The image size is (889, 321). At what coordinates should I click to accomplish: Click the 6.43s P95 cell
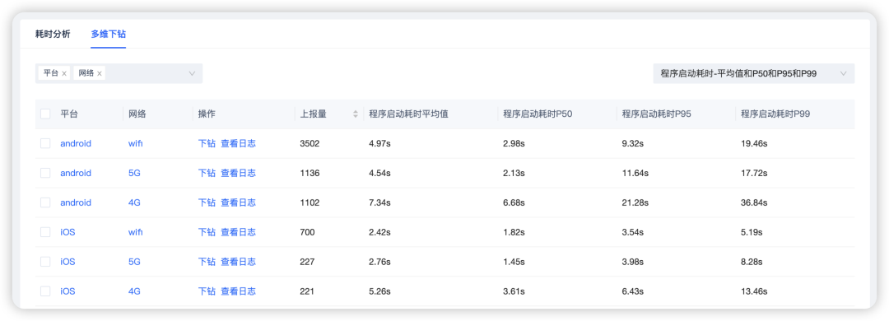pos(633,291)
